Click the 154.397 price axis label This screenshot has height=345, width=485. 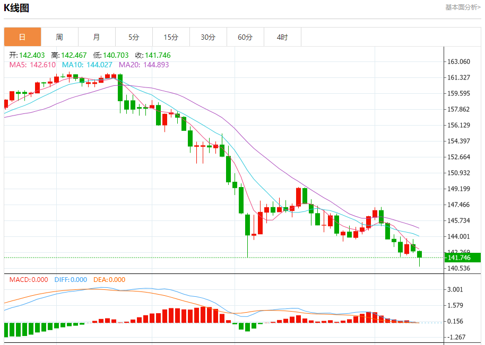(458, 141)
